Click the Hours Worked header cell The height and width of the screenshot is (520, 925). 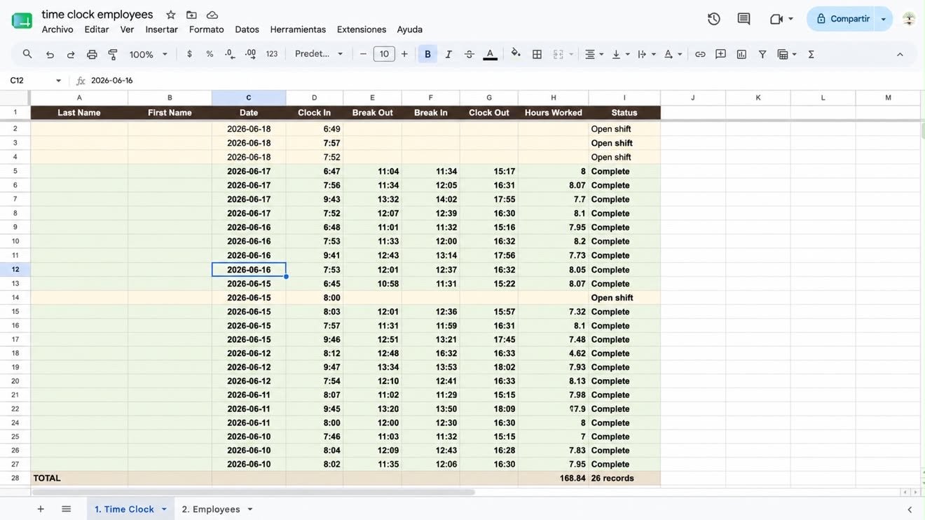[554, 113]
